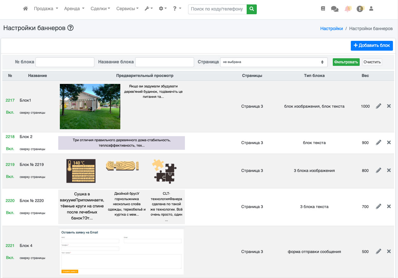This screenshot has height=278, width=398.
Task: Toggle the Вкл. status of block 2220
Action: click(x=10, y=213)
